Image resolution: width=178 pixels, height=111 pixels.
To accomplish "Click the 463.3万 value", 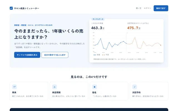I will click(98, 28).
